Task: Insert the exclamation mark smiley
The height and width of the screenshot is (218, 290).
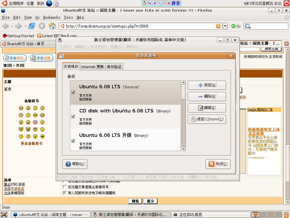Action: pos(21,137)
